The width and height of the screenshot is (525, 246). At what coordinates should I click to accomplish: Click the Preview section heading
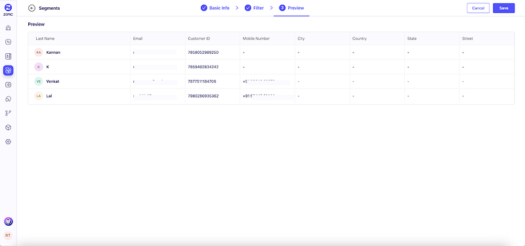tap(36, 24)
